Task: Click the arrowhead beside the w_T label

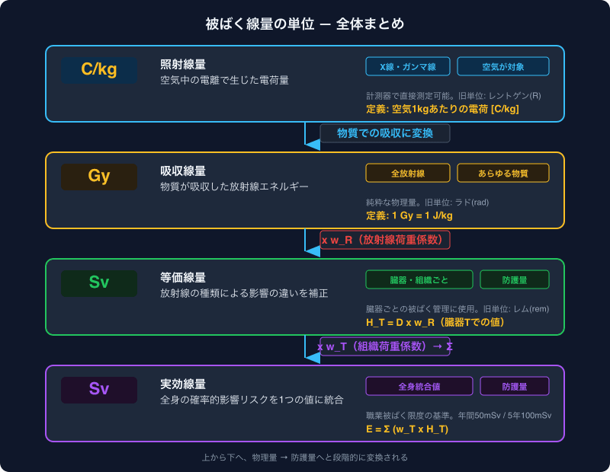Action: tap(313, 358)
